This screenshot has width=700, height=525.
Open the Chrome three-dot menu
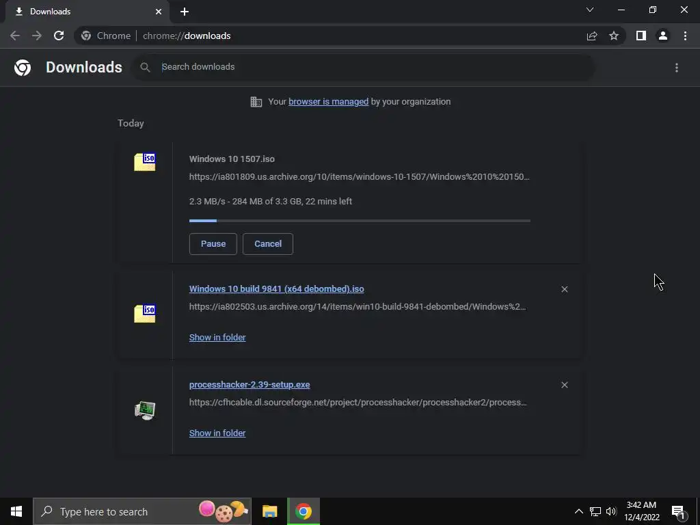point(685,36)
